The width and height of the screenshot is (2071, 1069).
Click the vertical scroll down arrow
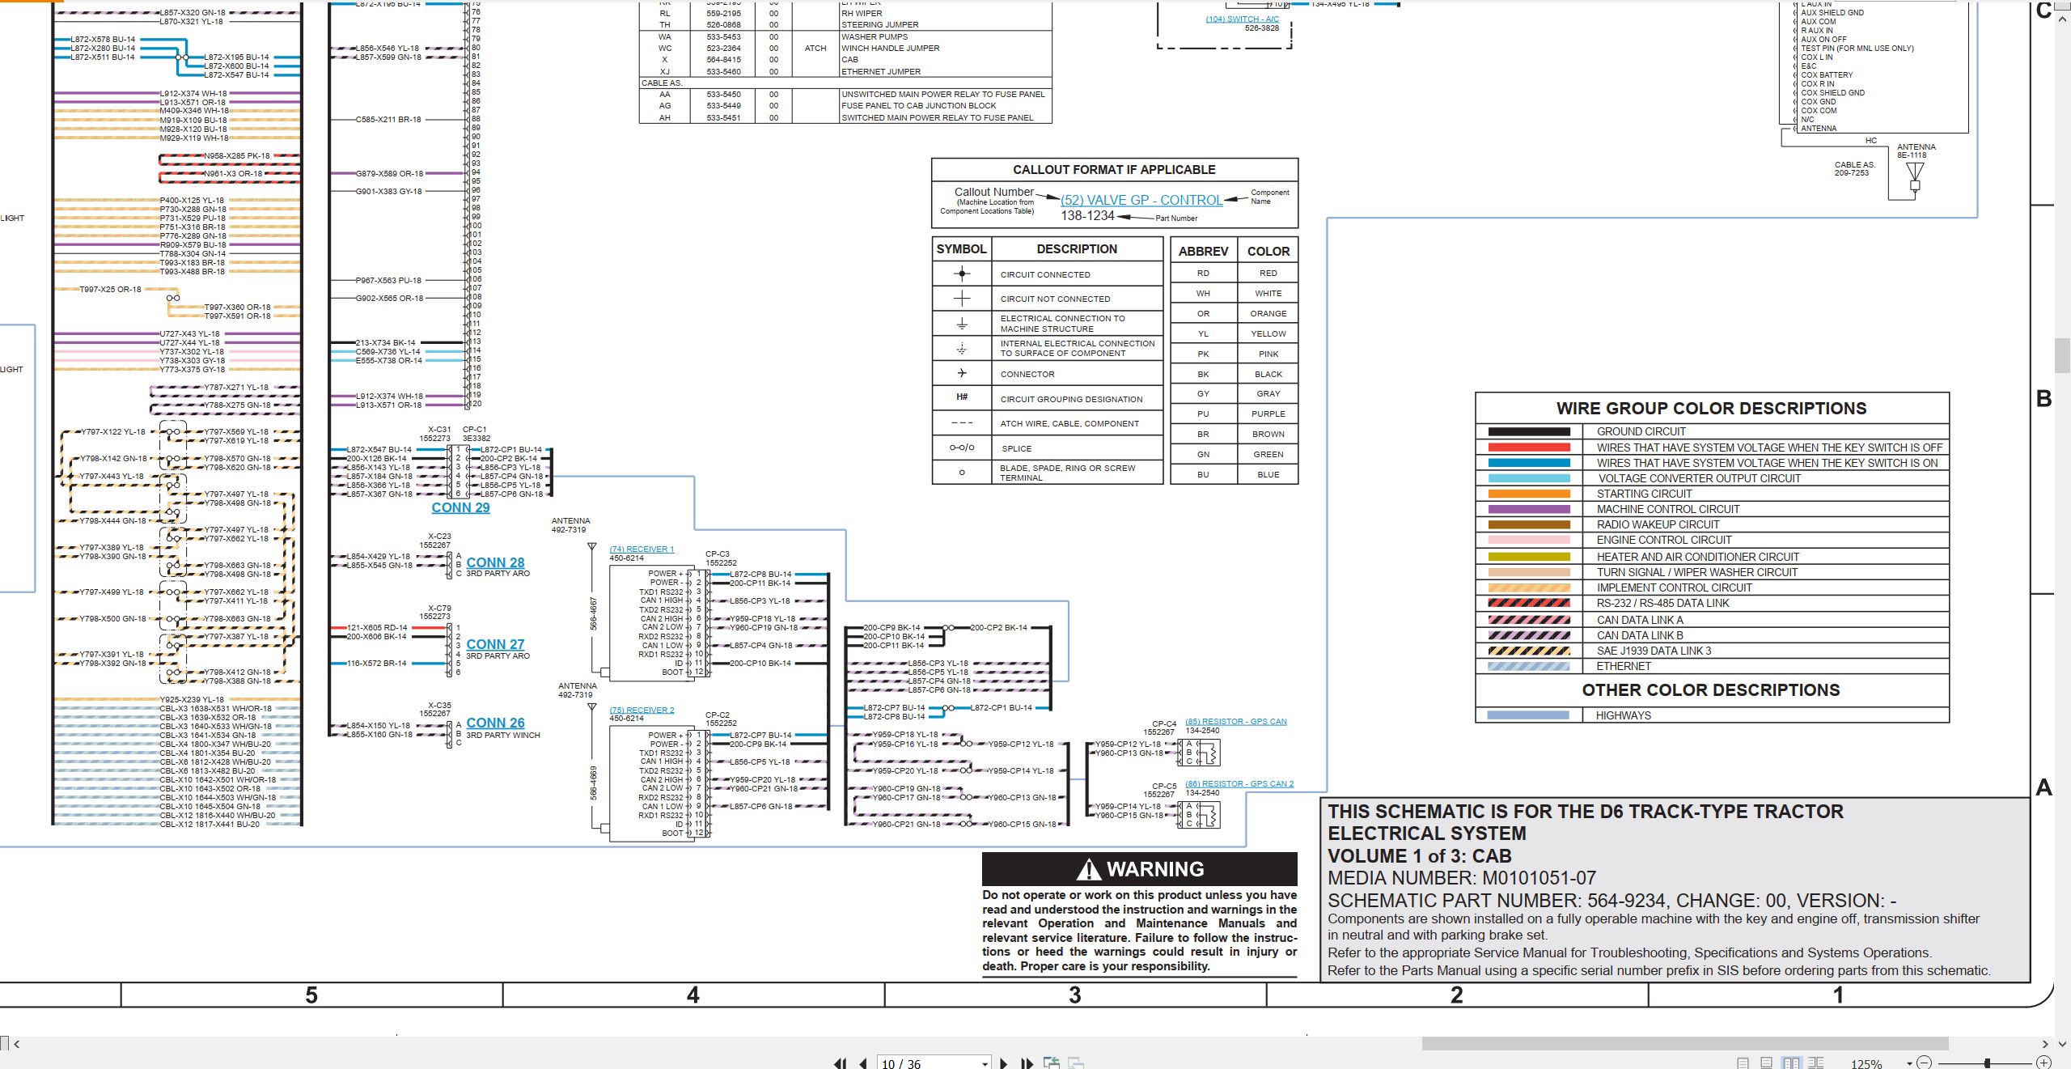[2061, 1044]
